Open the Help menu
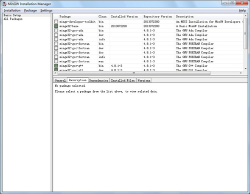The image size is (250, 194). coord(242,10)
